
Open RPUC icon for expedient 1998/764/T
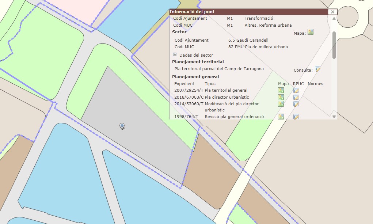click(296, 117)
